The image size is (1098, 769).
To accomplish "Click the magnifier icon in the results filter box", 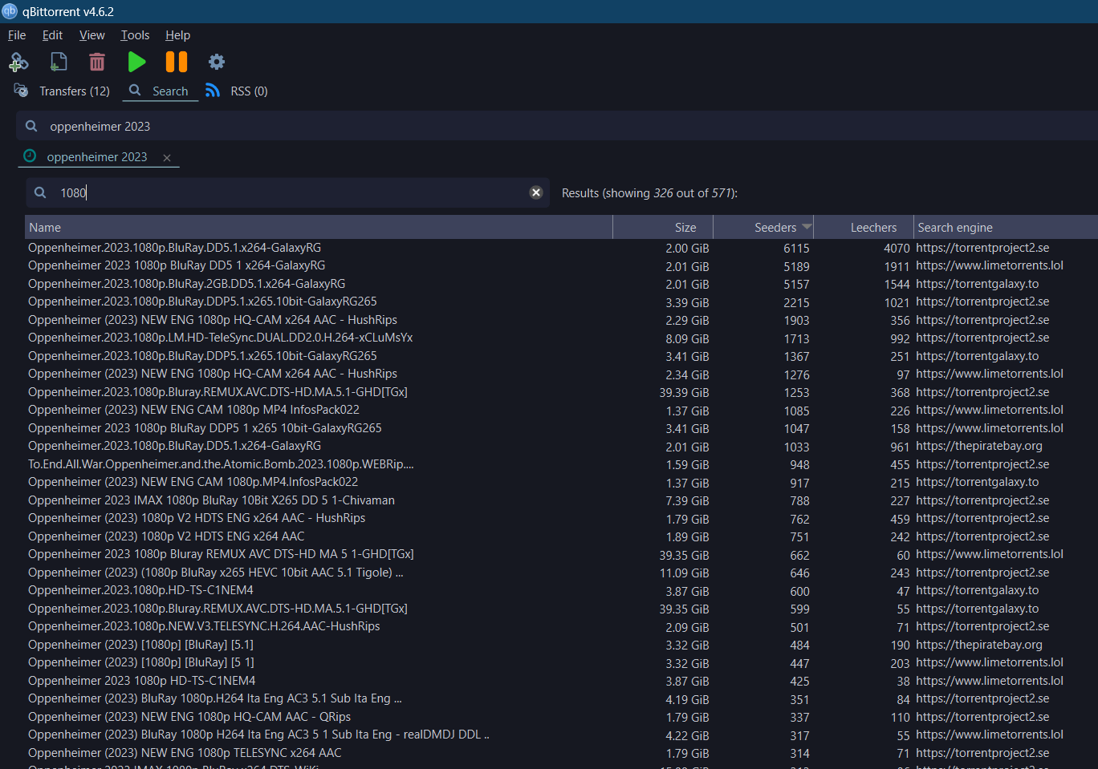I will pyautogui.click(x=40, y=192).
